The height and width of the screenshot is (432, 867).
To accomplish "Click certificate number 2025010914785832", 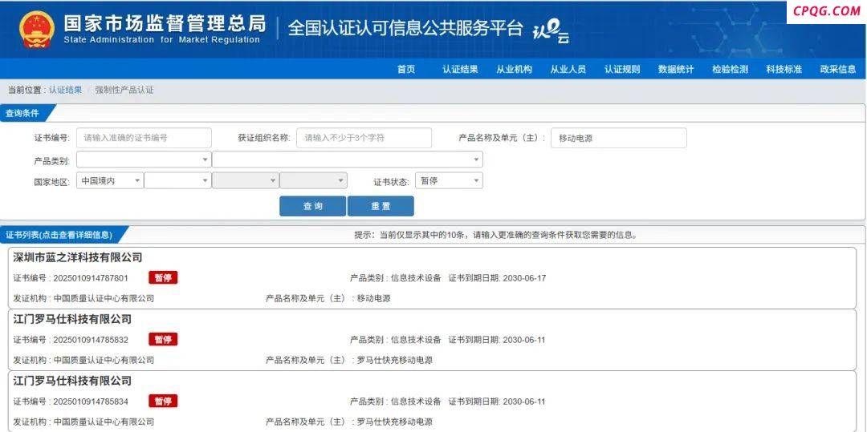I will pyautogui.click(x=91, y=340).
